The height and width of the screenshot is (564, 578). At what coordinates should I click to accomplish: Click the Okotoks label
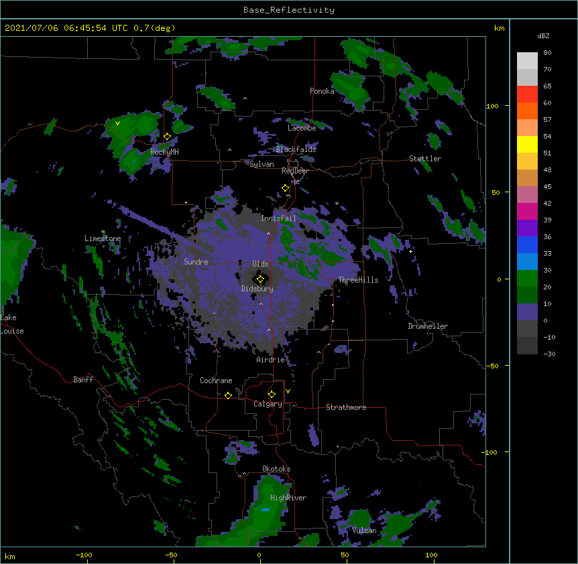click(276, 469)
